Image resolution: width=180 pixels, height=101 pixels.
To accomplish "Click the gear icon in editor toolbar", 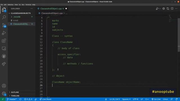I will coord(164,9).
